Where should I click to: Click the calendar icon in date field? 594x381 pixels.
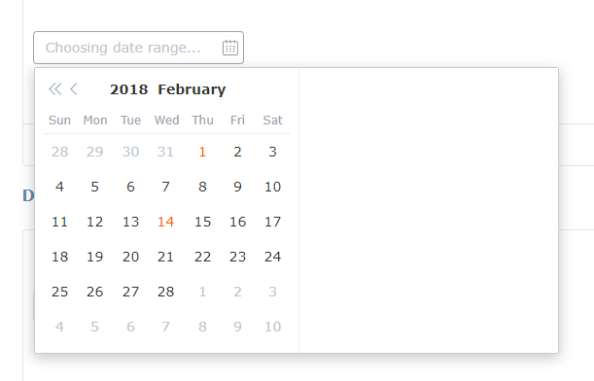(230, 48)
